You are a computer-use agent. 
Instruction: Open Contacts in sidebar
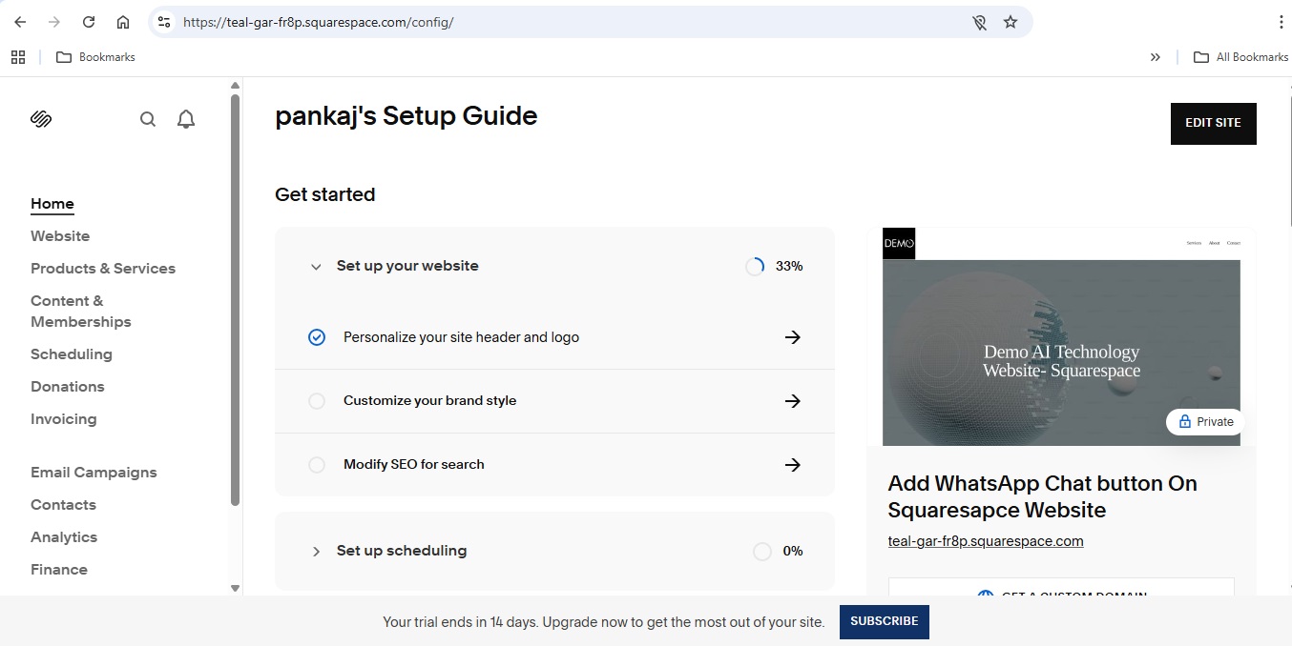[63, 505]
